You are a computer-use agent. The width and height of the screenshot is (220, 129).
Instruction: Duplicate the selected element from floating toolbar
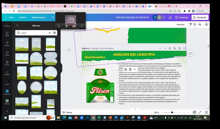click(x=126, y=69)
